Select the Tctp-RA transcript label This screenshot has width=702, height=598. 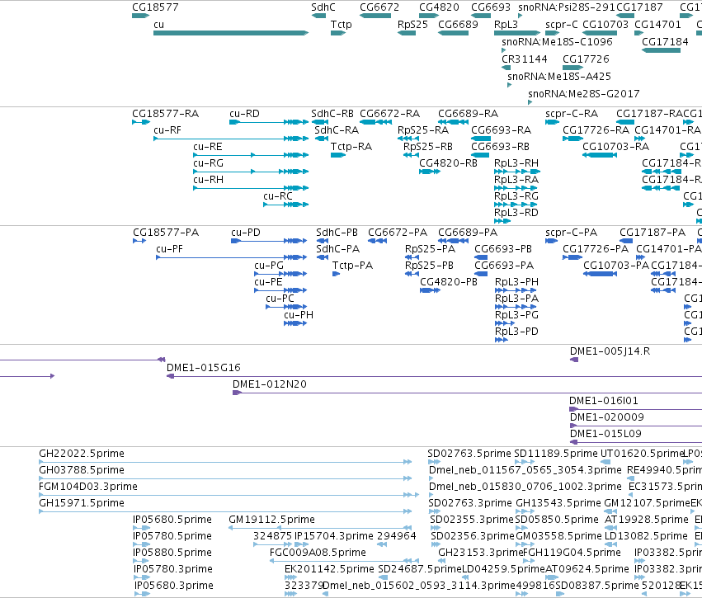[x=351, y=147]
